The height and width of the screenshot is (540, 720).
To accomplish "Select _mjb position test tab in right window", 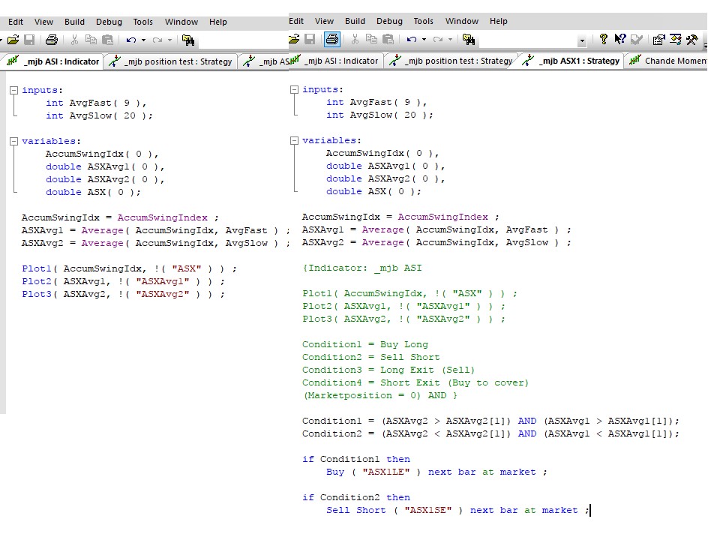I will point(451,61).
